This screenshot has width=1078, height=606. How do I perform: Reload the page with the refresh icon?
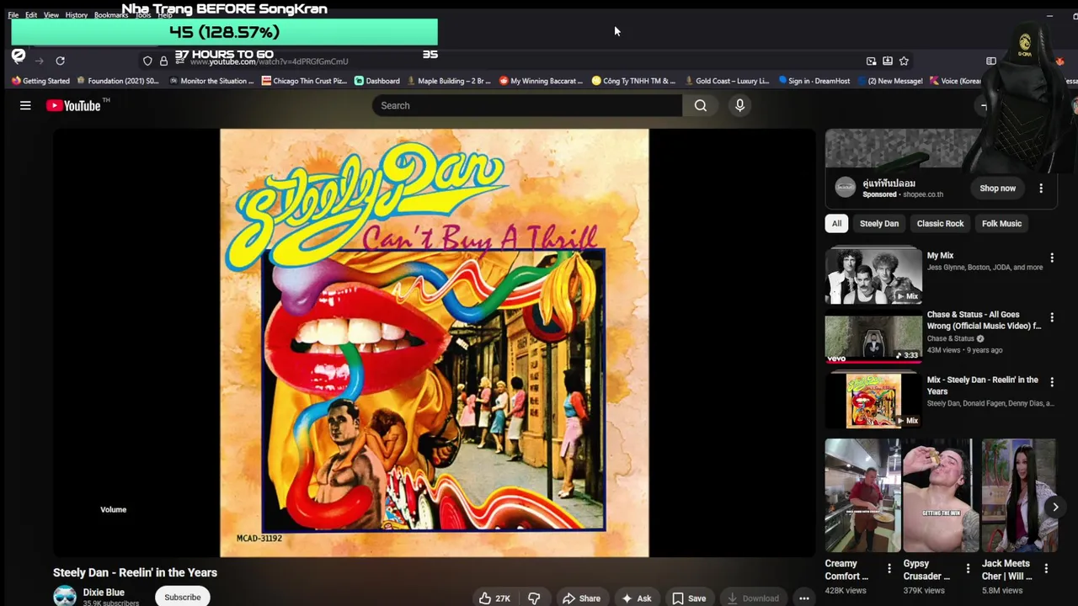pyautogui.click(x=60, y=61)
